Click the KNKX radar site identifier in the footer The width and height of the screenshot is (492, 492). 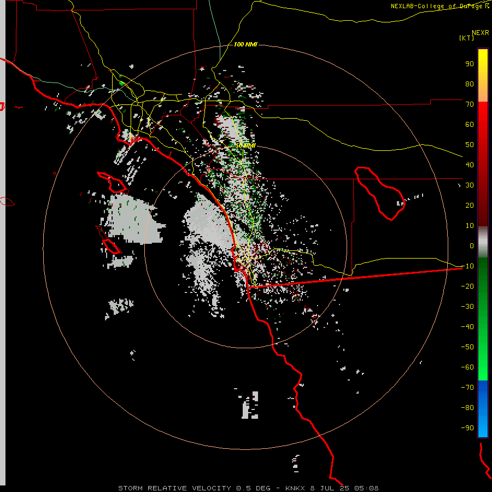click(x=295, y=488)
